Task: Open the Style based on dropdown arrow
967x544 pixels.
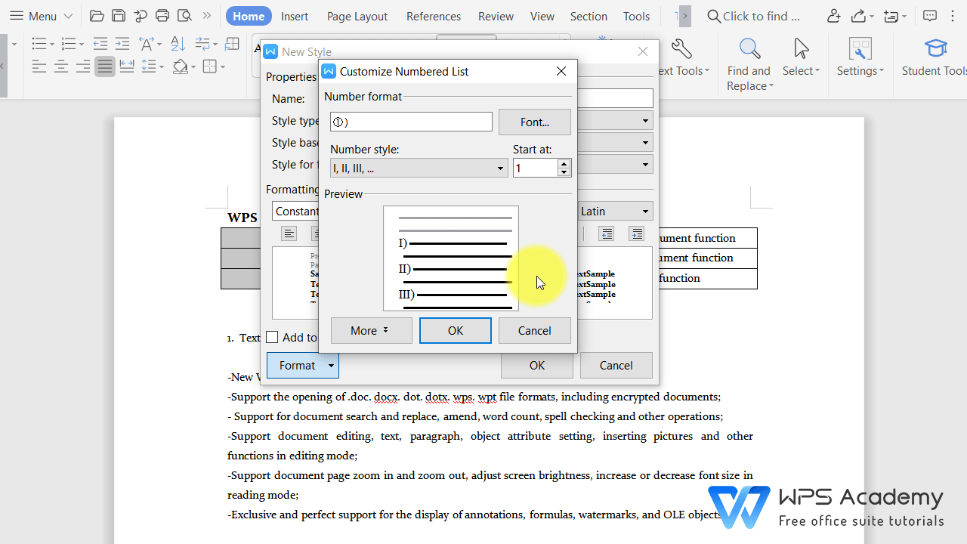Action: [x=646, y=143]
